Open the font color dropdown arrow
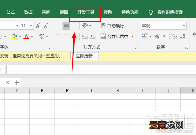 click(32, 36)
